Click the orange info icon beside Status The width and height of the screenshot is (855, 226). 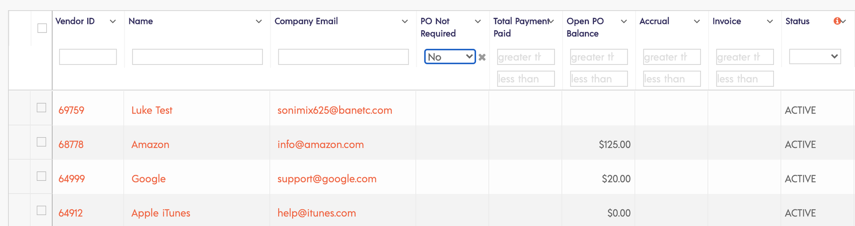tap(837, 21)
